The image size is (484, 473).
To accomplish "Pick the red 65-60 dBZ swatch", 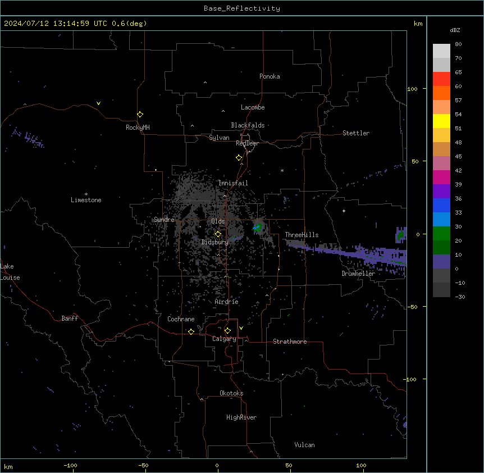I will [441, 79].
